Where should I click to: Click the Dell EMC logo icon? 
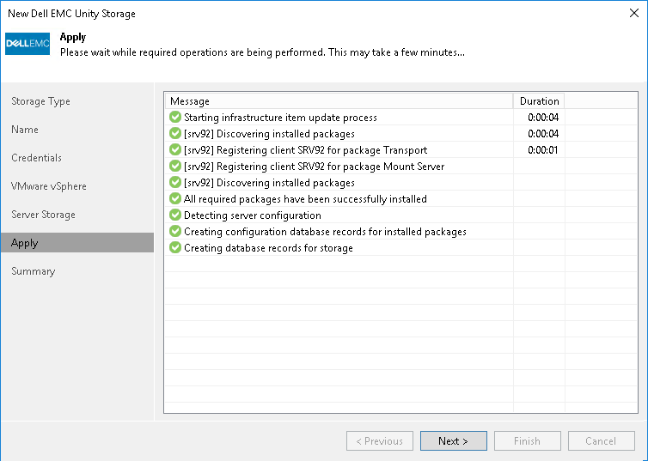click(x=28, y=44)
